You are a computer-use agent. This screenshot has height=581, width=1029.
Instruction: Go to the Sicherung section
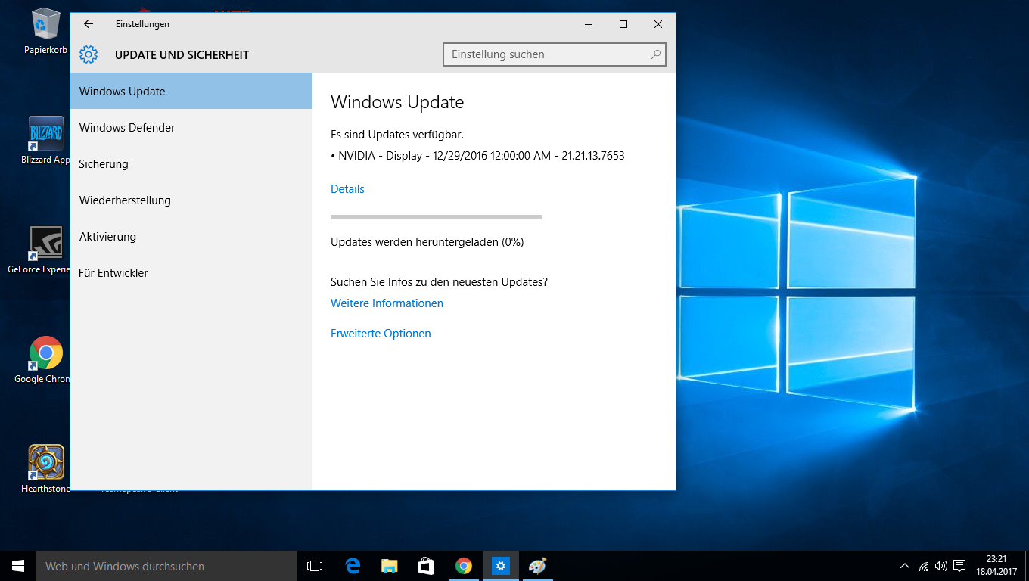coord(191,163)
